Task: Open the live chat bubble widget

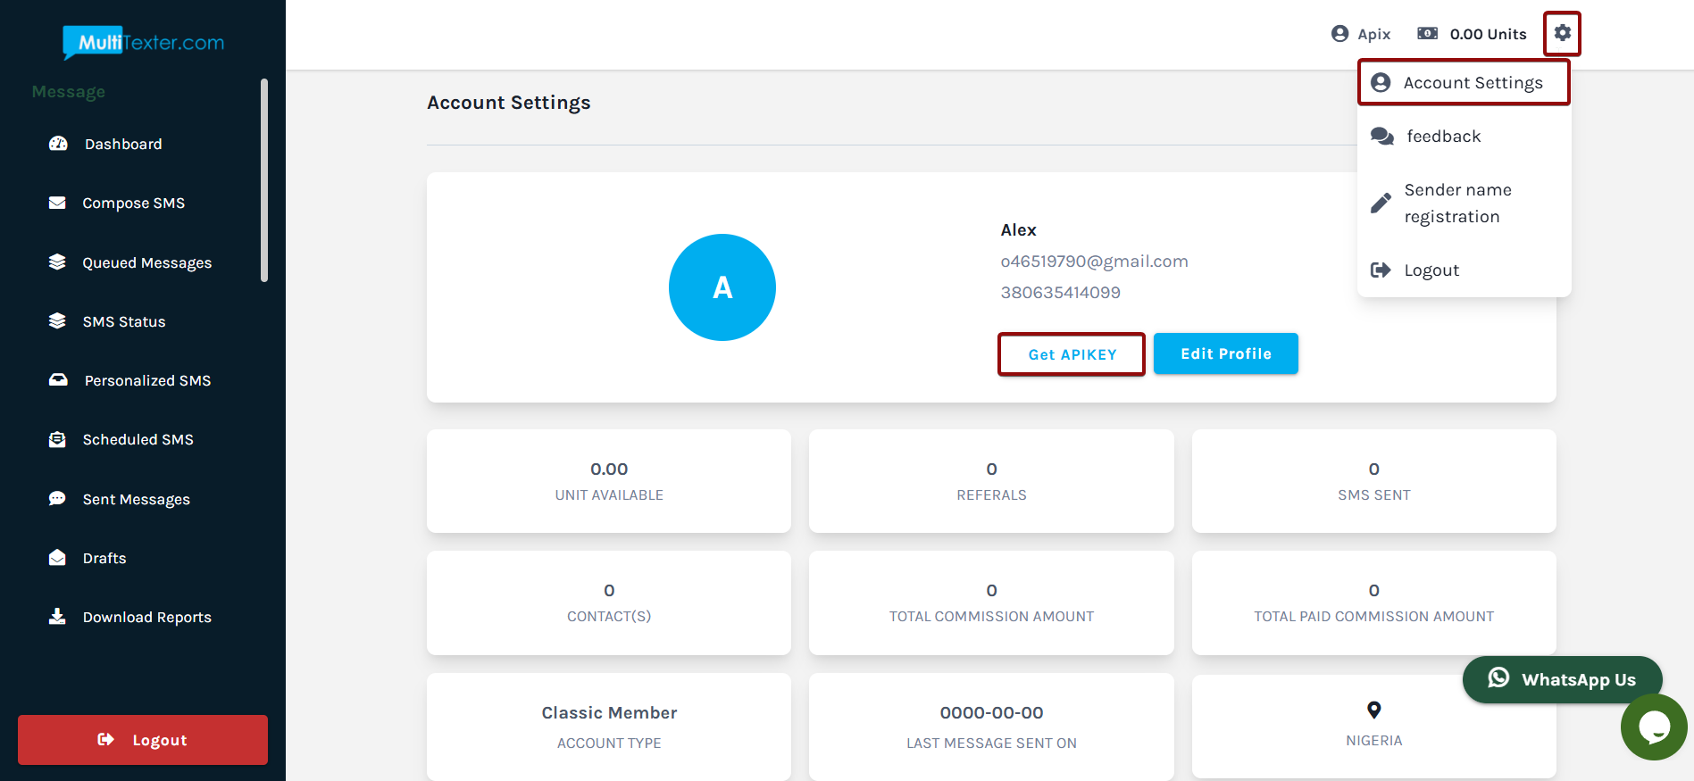Action: click(1653, 727)
